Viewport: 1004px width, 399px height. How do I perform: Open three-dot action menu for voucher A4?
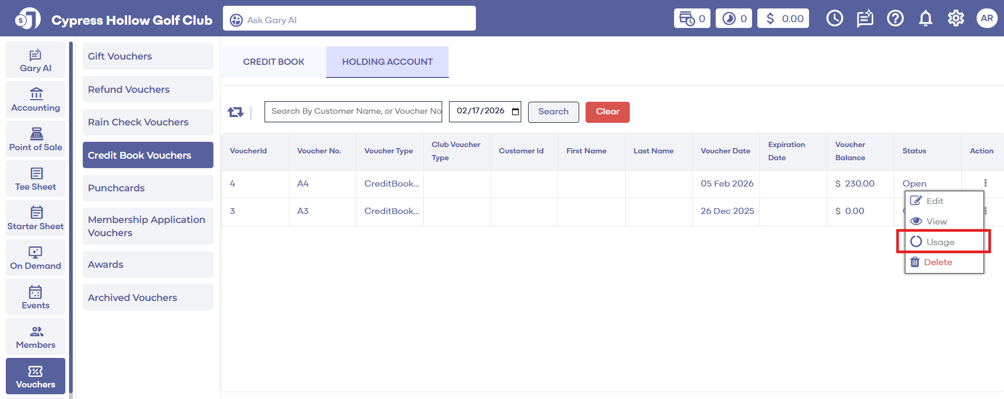[x=985, y=183]
